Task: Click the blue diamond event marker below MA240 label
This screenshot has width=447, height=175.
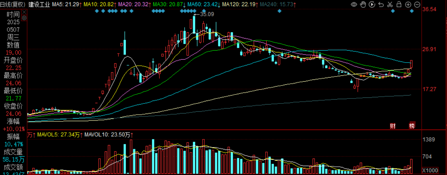Action: point(280,11)
